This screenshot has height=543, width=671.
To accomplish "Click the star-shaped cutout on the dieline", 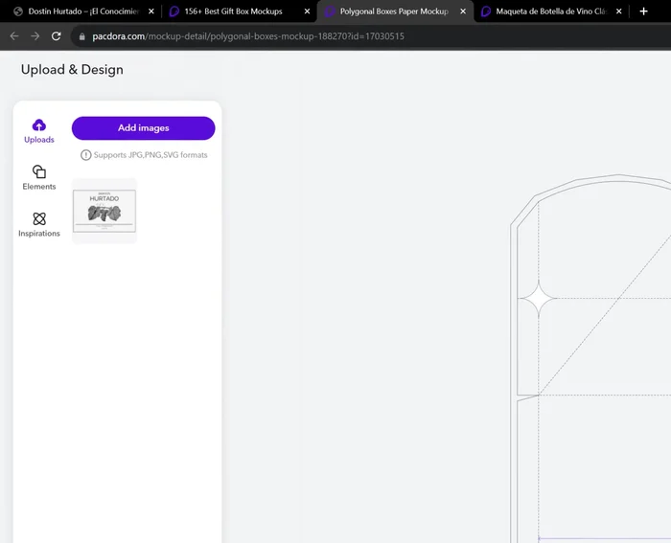I will [x=539, y=298].
